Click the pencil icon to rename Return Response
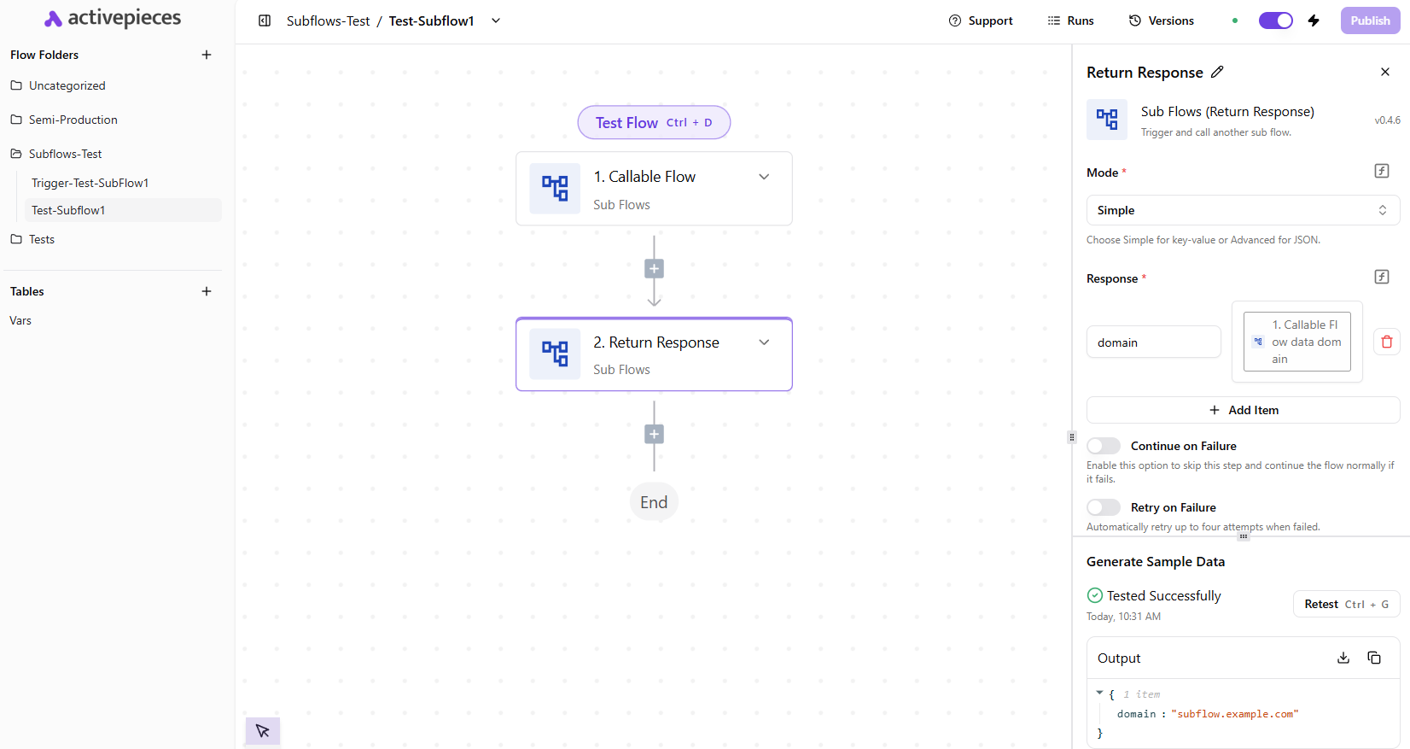This screenshot has width=1410, height=749. coord(1217,73)
